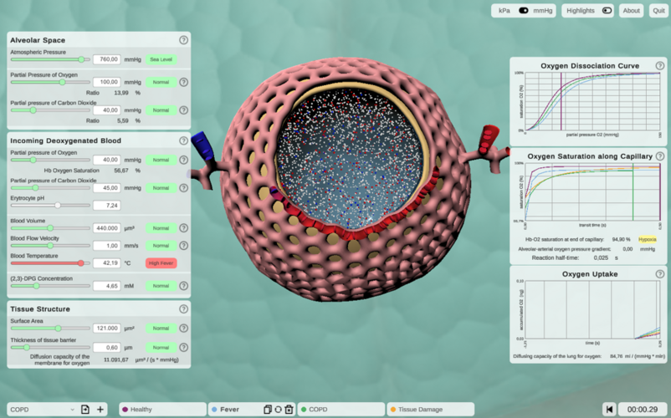The image size is (671, 418).
Task: Click the Quit button
Action: click(658, 11)
